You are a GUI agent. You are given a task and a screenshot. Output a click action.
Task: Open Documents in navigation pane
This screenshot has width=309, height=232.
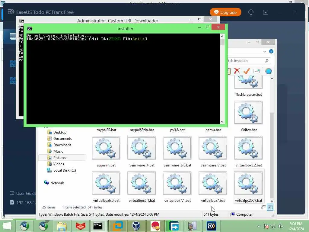point(62,138)
